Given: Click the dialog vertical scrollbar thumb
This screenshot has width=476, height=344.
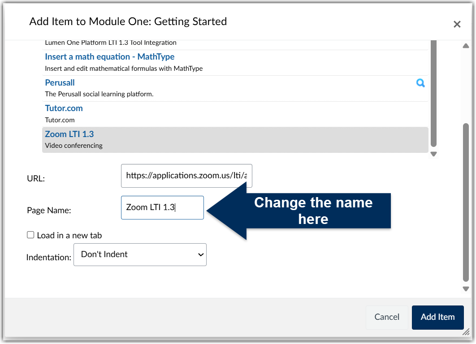Looking at the screenshot, I should tap(466, 202).
